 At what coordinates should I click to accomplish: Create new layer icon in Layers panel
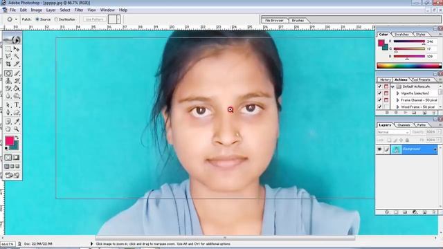point(424,212)
